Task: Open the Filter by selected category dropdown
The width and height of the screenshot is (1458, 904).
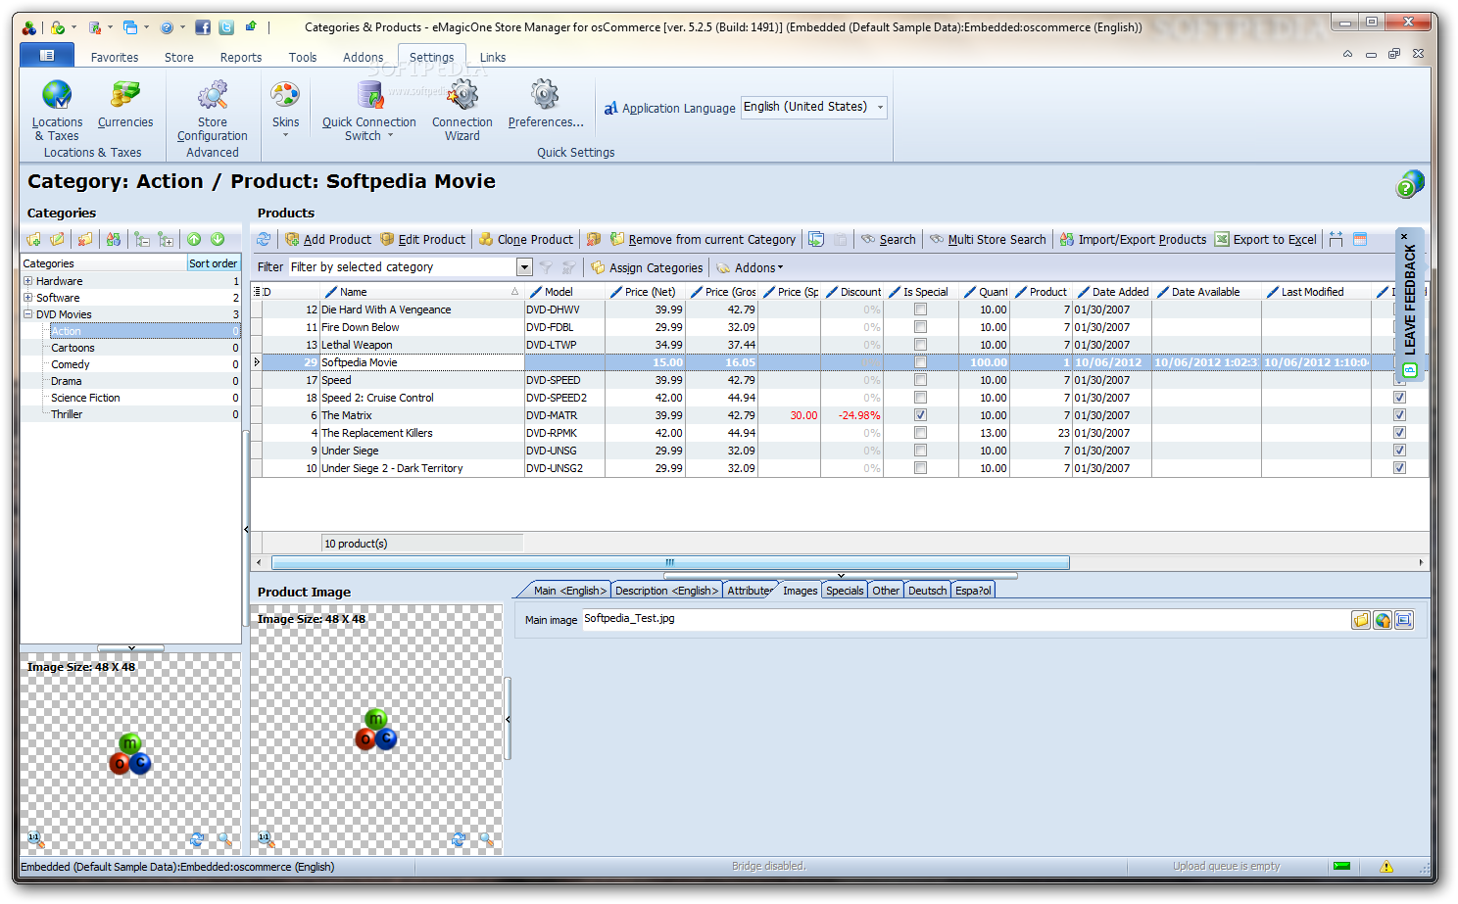Action: 524,267
